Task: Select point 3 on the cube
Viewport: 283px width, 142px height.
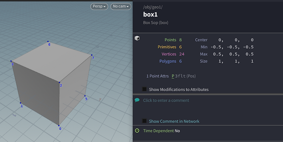Action: [11, 61]
